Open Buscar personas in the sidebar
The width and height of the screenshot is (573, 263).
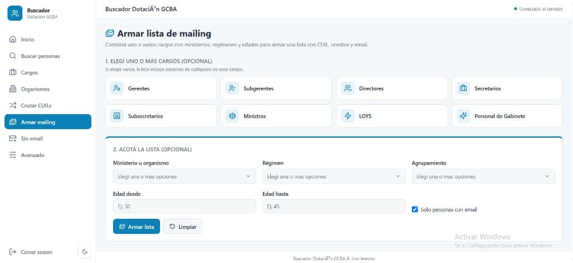point(48,56)
